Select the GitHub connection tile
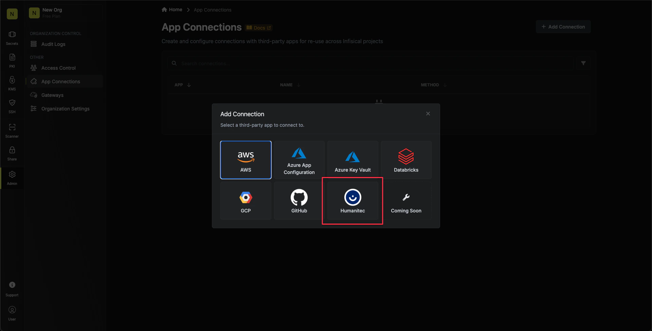Viewport: 652px width, 331px height. [299, 201]
